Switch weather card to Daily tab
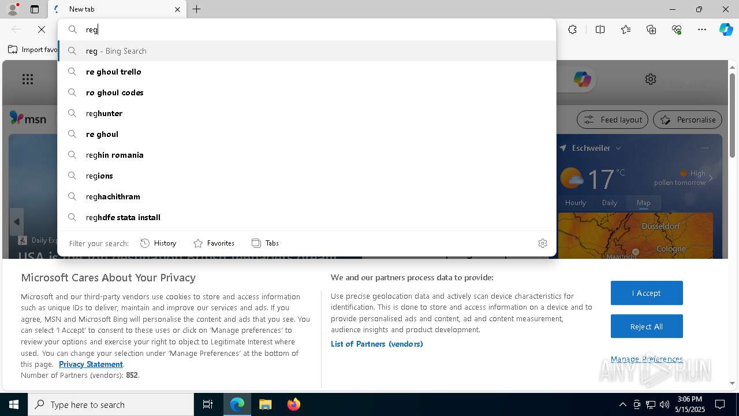 610,203
